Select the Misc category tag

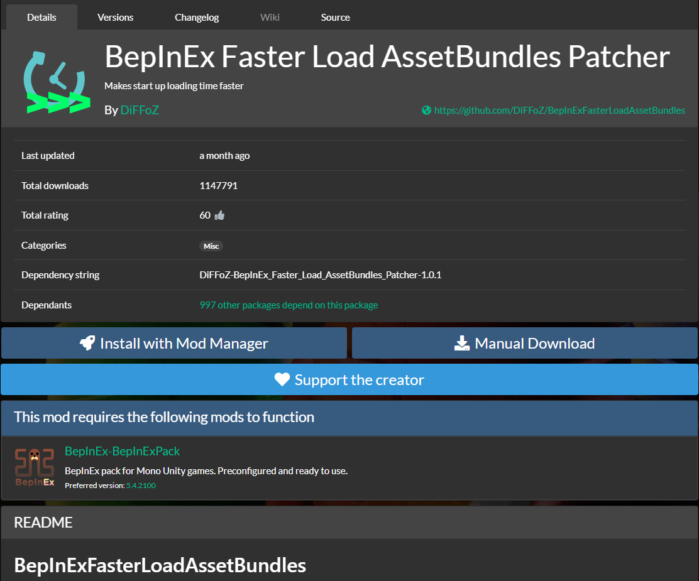pyautogui.click(x=211, y=246)
